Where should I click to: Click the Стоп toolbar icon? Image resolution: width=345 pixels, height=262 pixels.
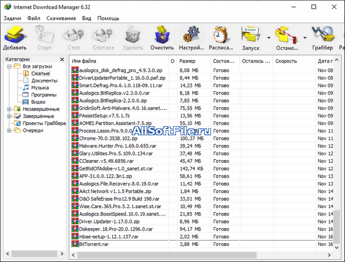click(x=74, y=34)
